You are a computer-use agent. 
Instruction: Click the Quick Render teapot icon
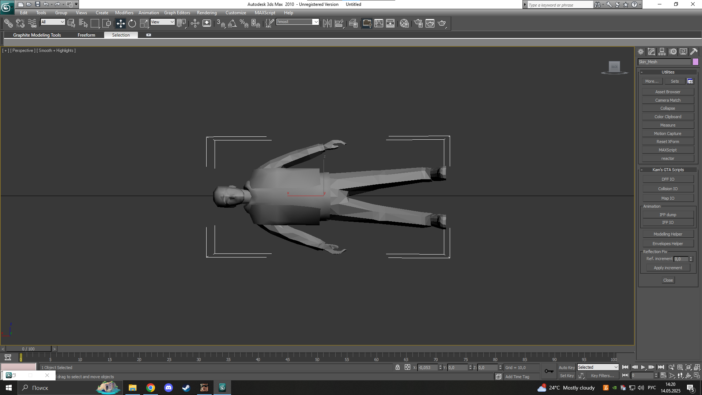tap(442, 23)
